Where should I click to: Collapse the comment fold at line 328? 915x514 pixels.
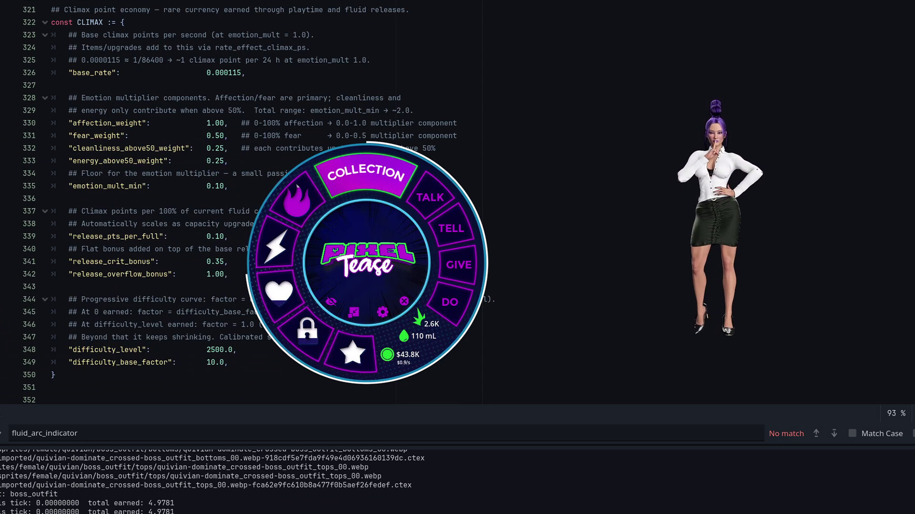[x=45, y=98]
